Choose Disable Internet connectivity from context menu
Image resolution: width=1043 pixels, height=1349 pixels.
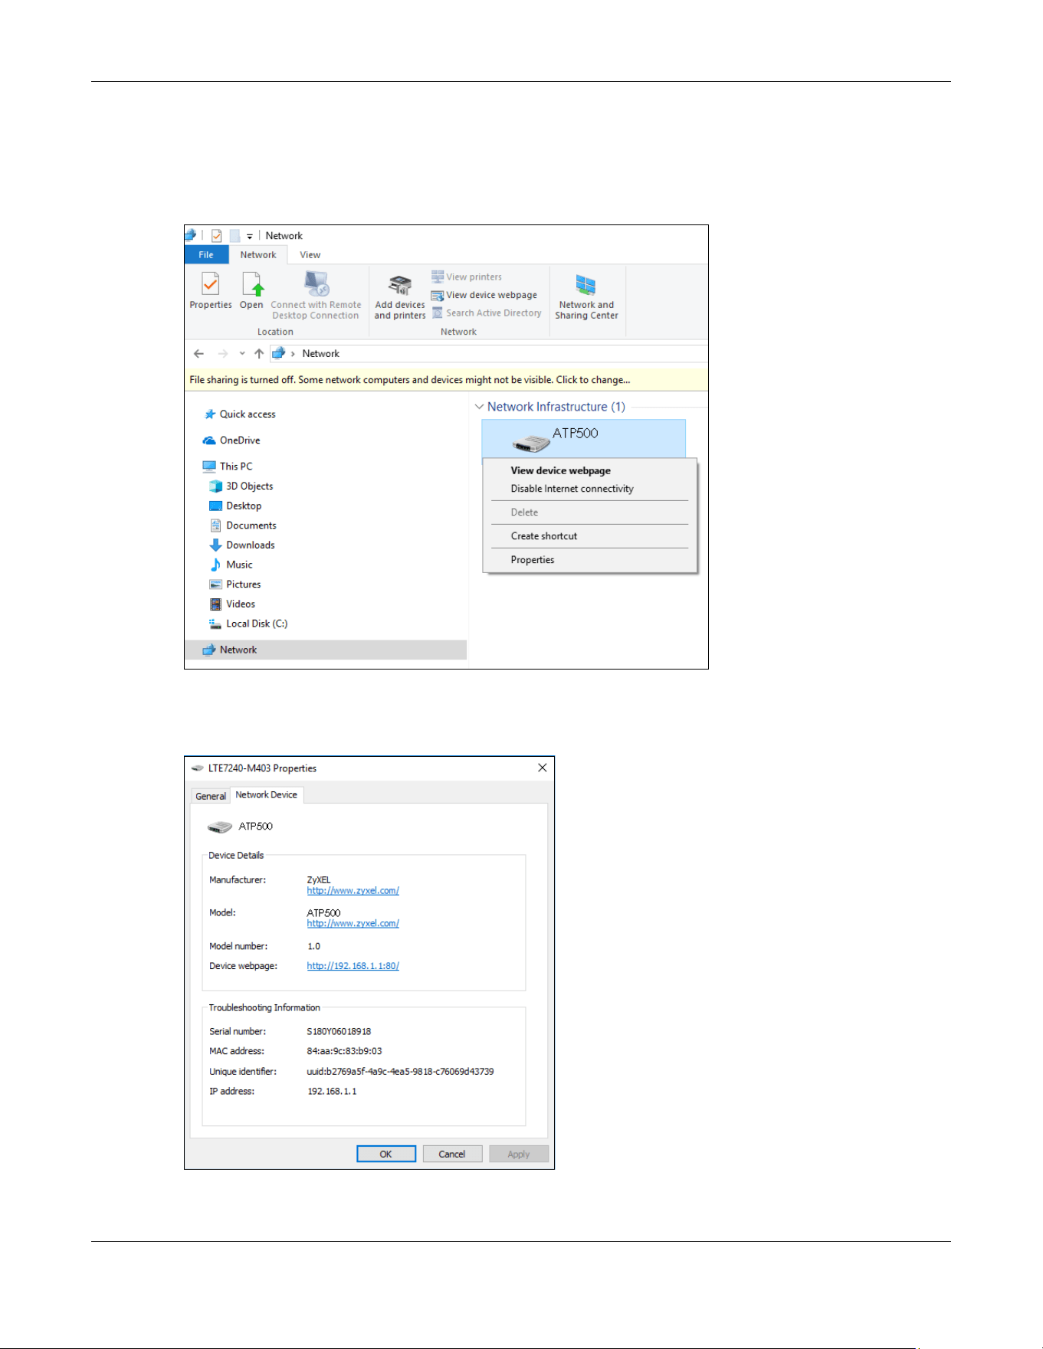tap(589, 489)
